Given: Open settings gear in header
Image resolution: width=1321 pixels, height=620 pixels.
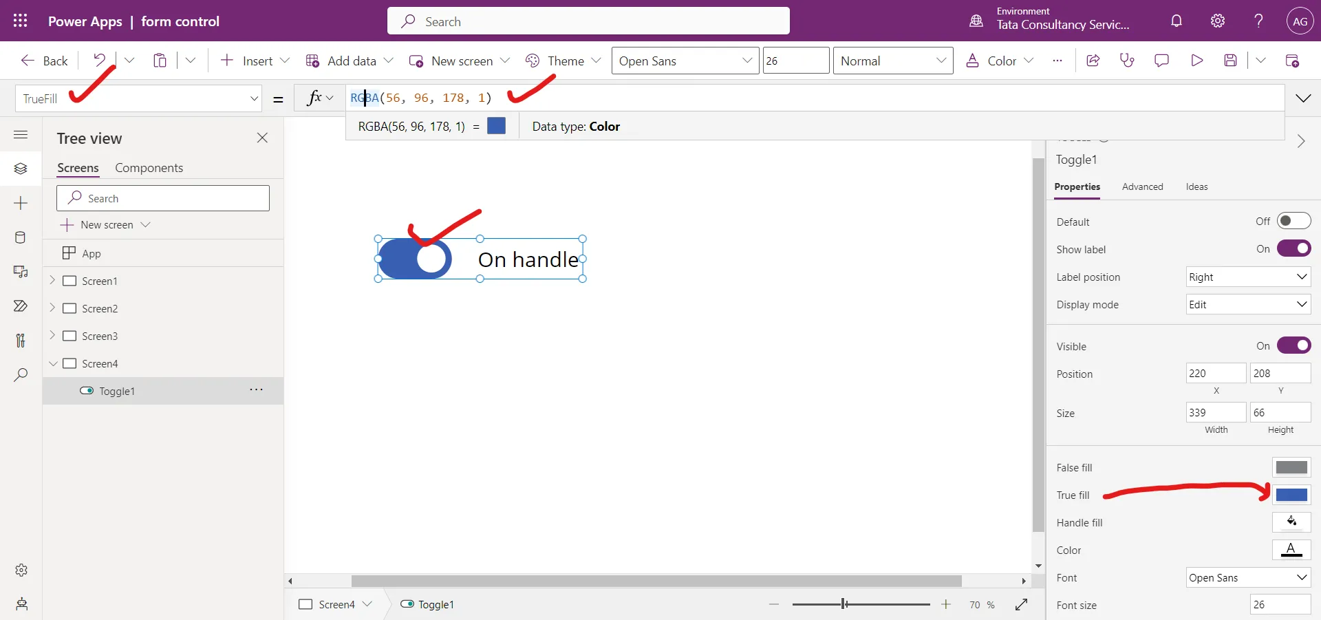Looking at the screenshot, I should [x=1218, y=21].
